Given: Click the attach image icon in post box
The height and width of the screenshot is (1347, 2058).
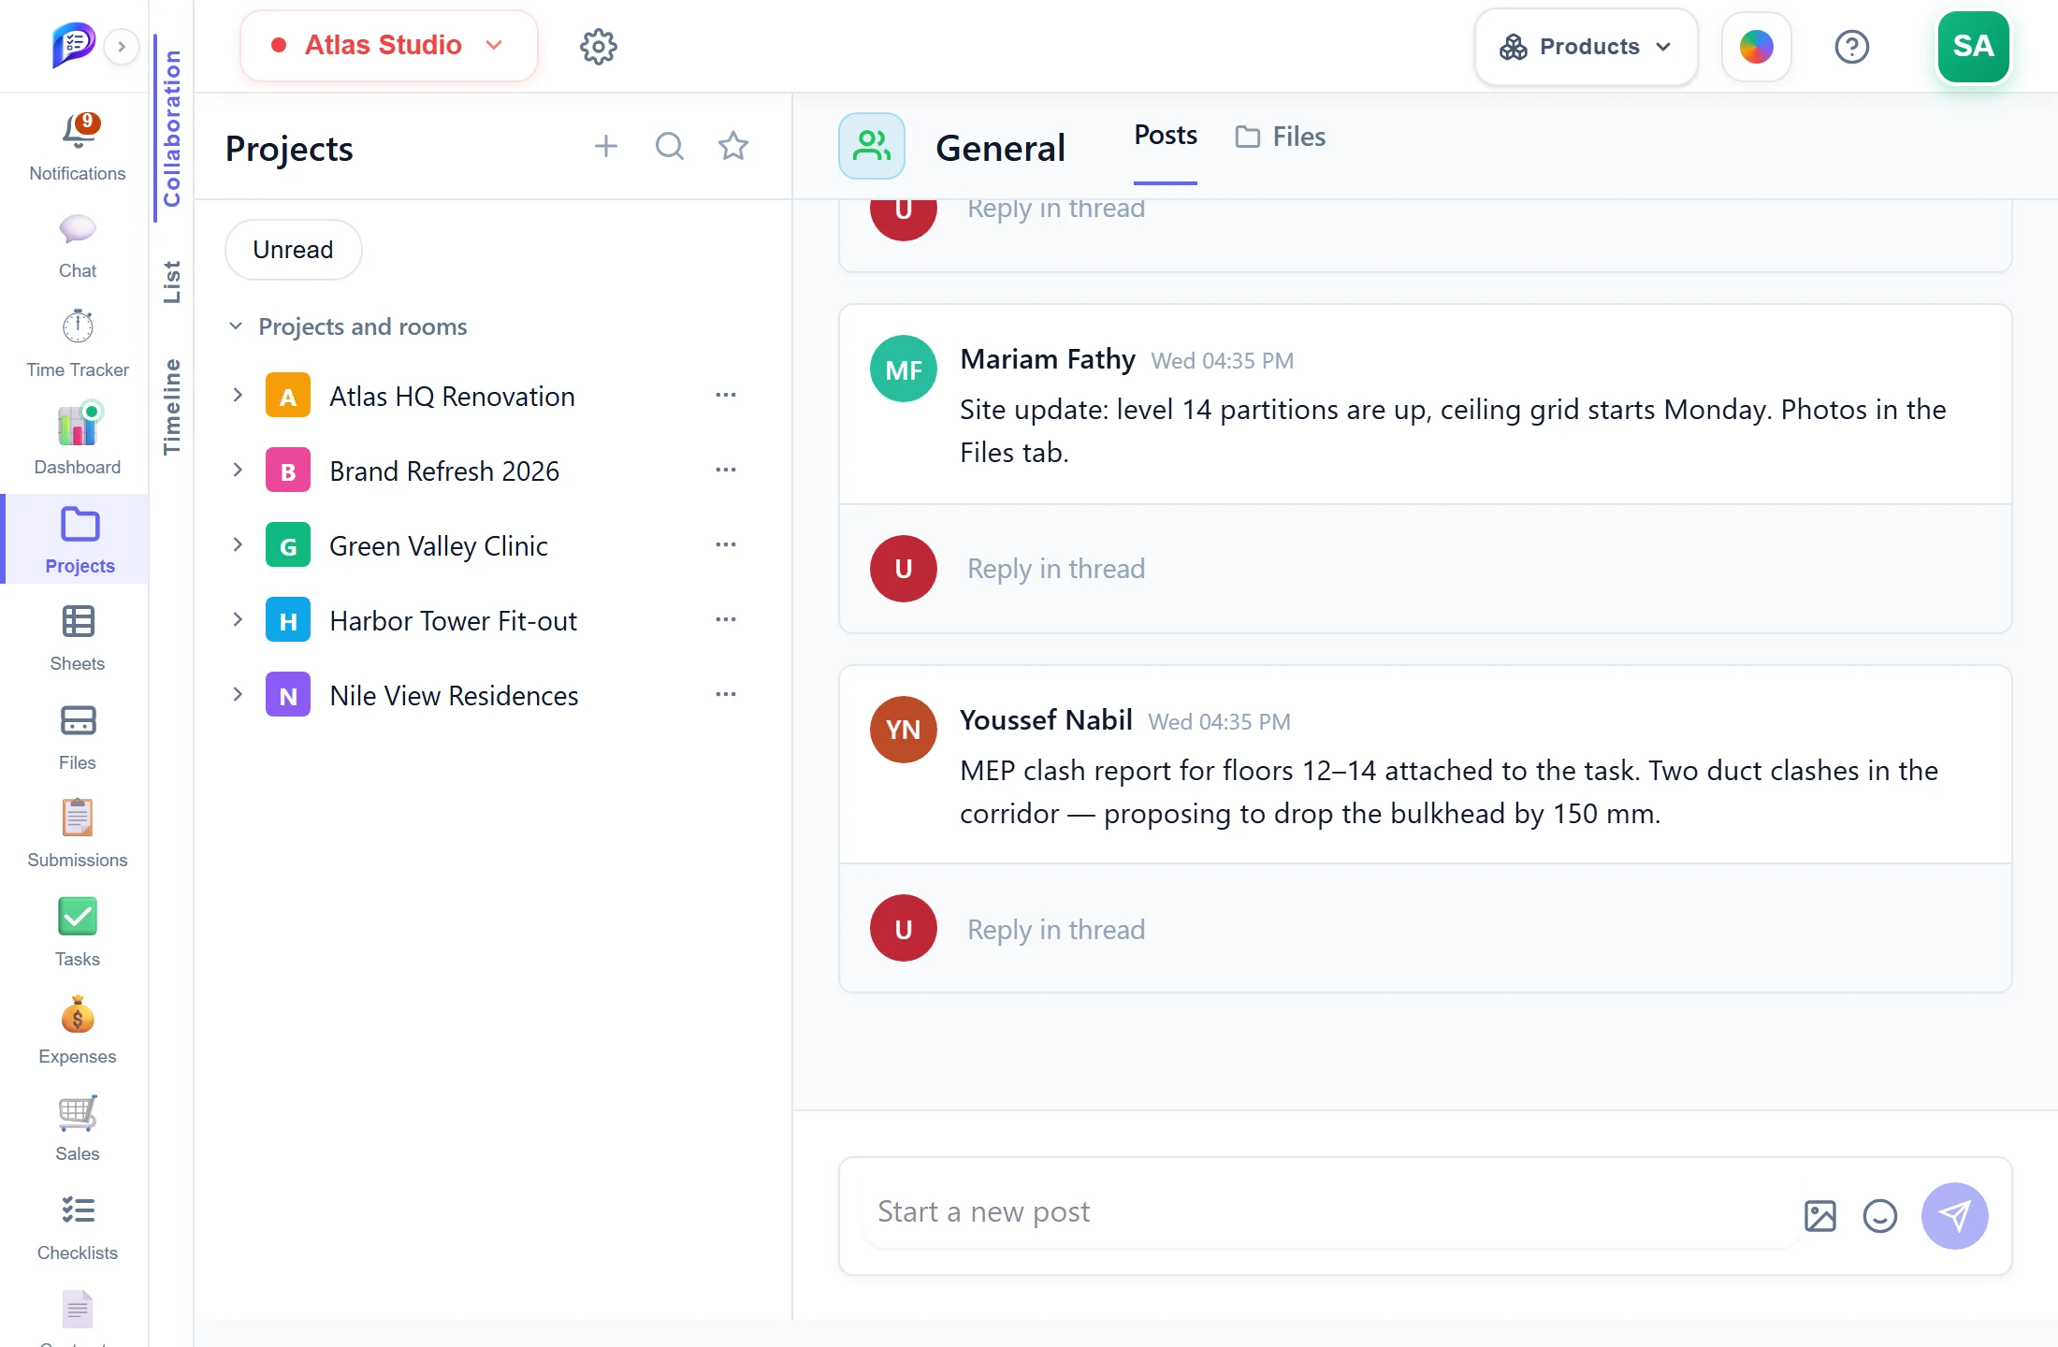Looking at the screenshot, I should (x=1819, y=1215).
